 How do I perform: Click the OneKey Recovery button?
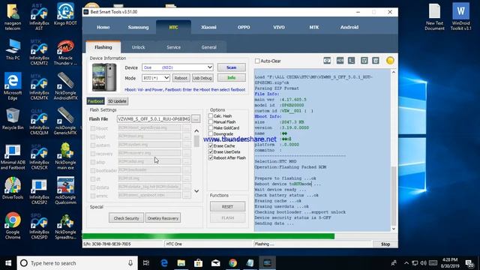point(163,218)
